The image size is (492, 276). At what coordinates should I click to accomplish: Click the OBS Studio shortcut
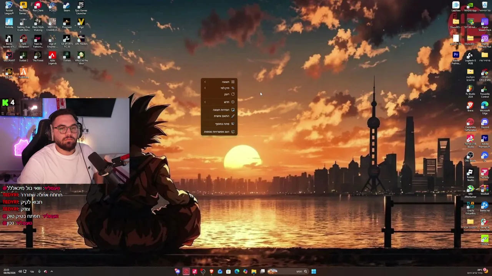(x=470, y=157)
